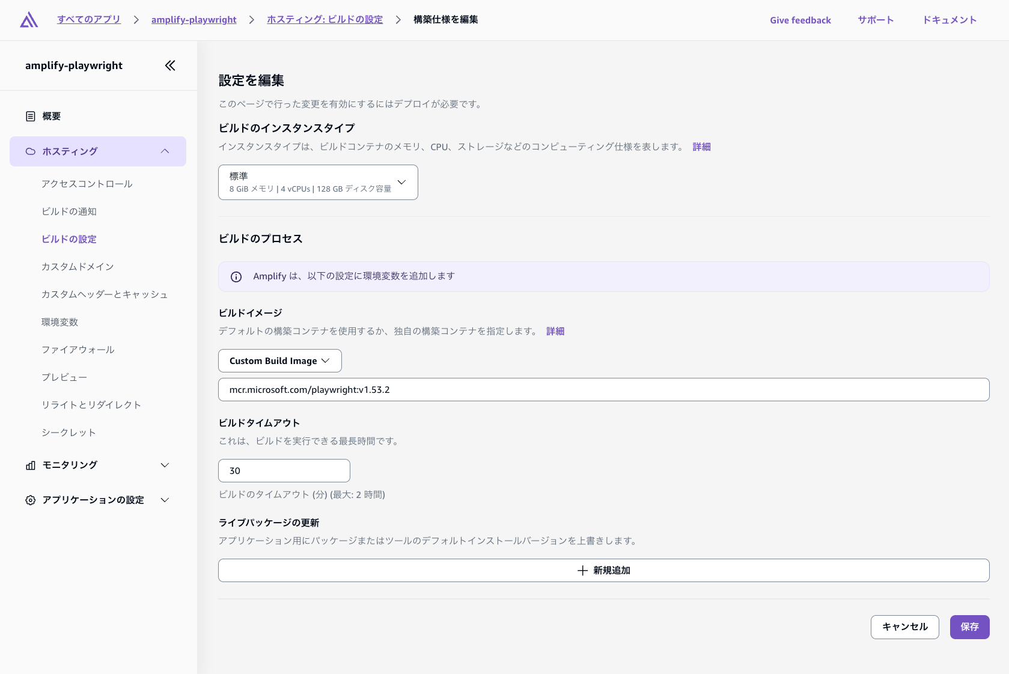
Task: Click 詳細 link for instance type
Action: (702, 147)
